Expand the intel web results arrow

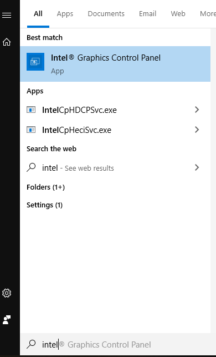point(197,167)
